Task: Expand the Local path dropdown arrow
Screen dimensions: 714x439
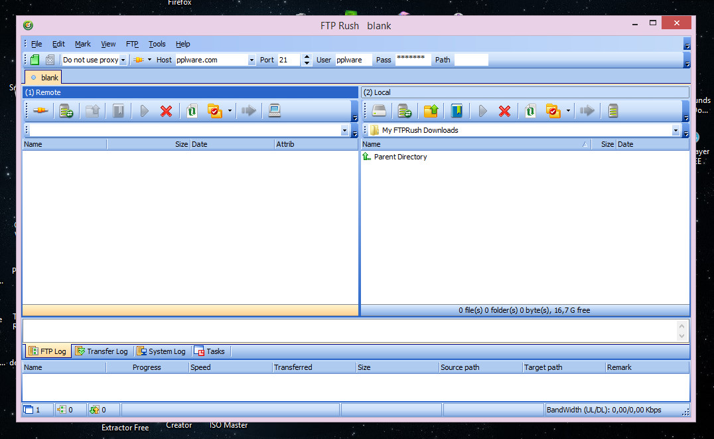Action: (676, 130)
